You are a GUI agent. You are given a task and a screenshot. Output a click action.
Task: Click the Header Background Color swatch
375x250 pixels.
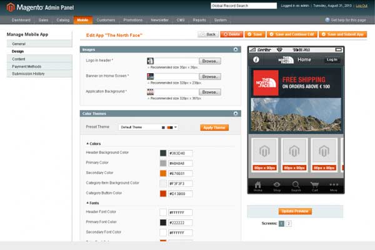tap(163, 153)
